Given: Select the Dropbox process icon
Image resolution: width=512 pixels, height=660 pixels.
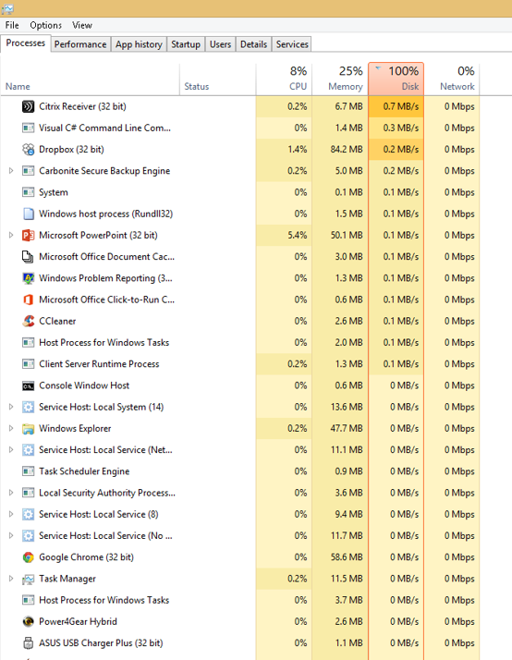Looking at the screenshot, I should coord(28,150).
